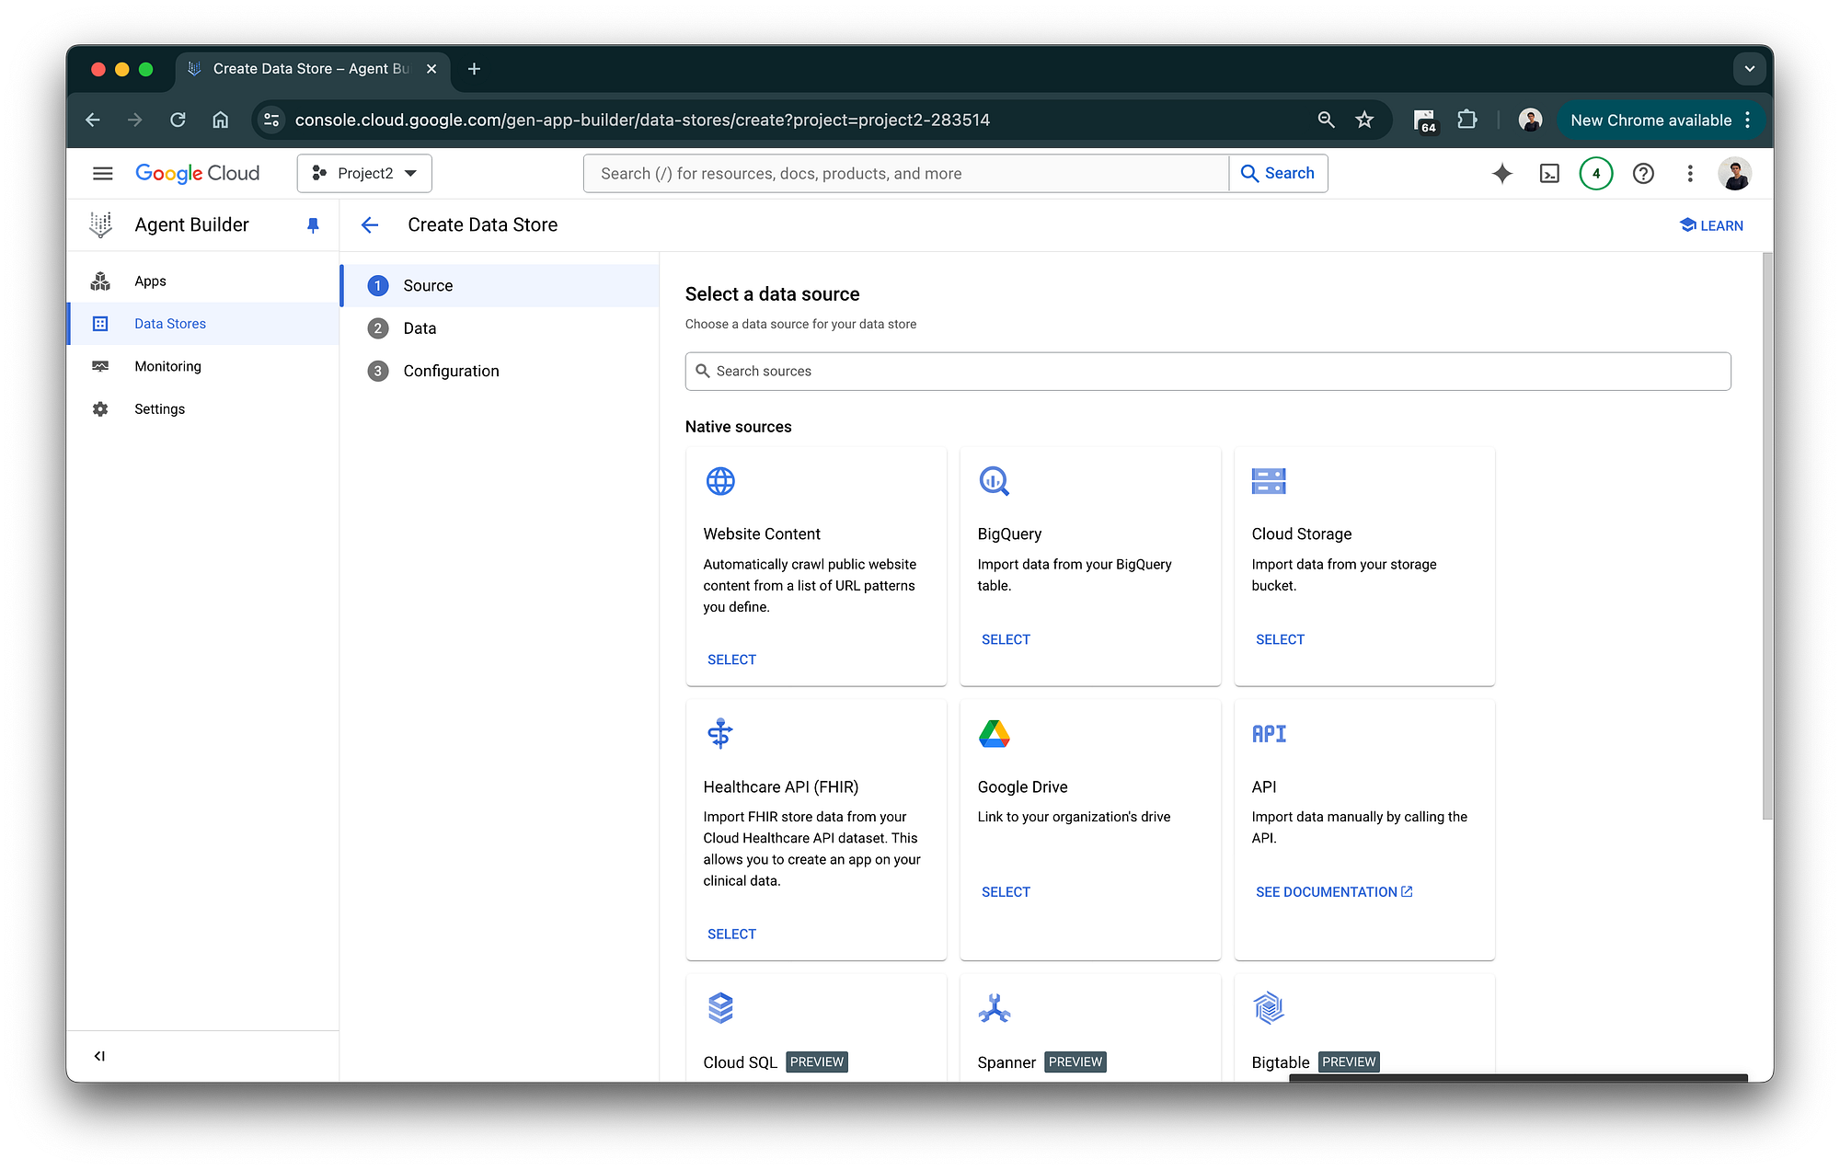Image resolution: width=1840 pixels, height=1170 pixels.
Task: Activate Cloud Shell terminal icon
Action: (1549, 173)
